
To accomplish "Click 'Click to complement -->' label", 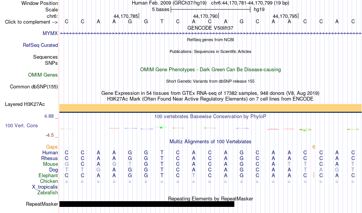I will pyautogui.click(x=31, y=22).
